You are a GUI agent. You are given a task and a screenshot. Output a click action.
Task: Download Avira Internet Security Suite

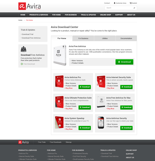(x=126, y=87)
